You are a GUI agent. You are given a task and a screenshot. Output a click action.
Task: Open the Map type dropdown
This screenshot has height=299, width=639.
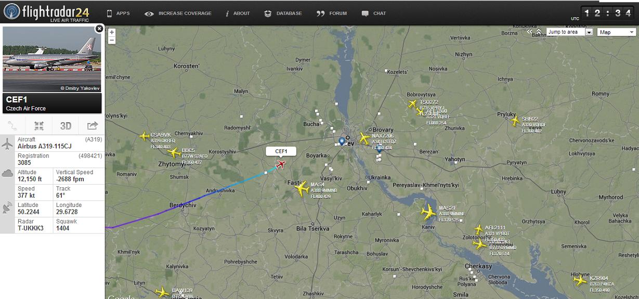[x=617, y=32]
